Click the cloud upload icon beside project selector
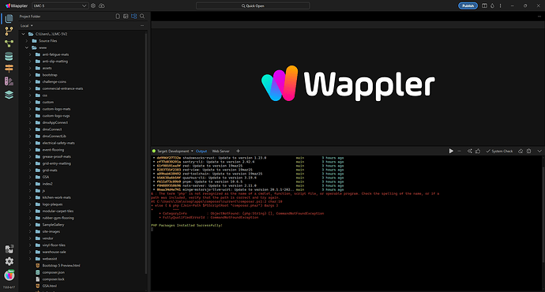 click(x=101, y=6)
